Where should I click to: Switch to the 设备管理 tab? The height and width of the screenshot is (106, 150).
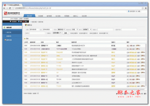tap(40, 16)
